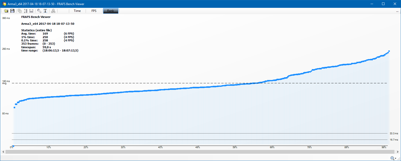This screenshot has width=401, height=161.
Task: Click the '16.7 ms' reference line label
Action: pos(394,140)
